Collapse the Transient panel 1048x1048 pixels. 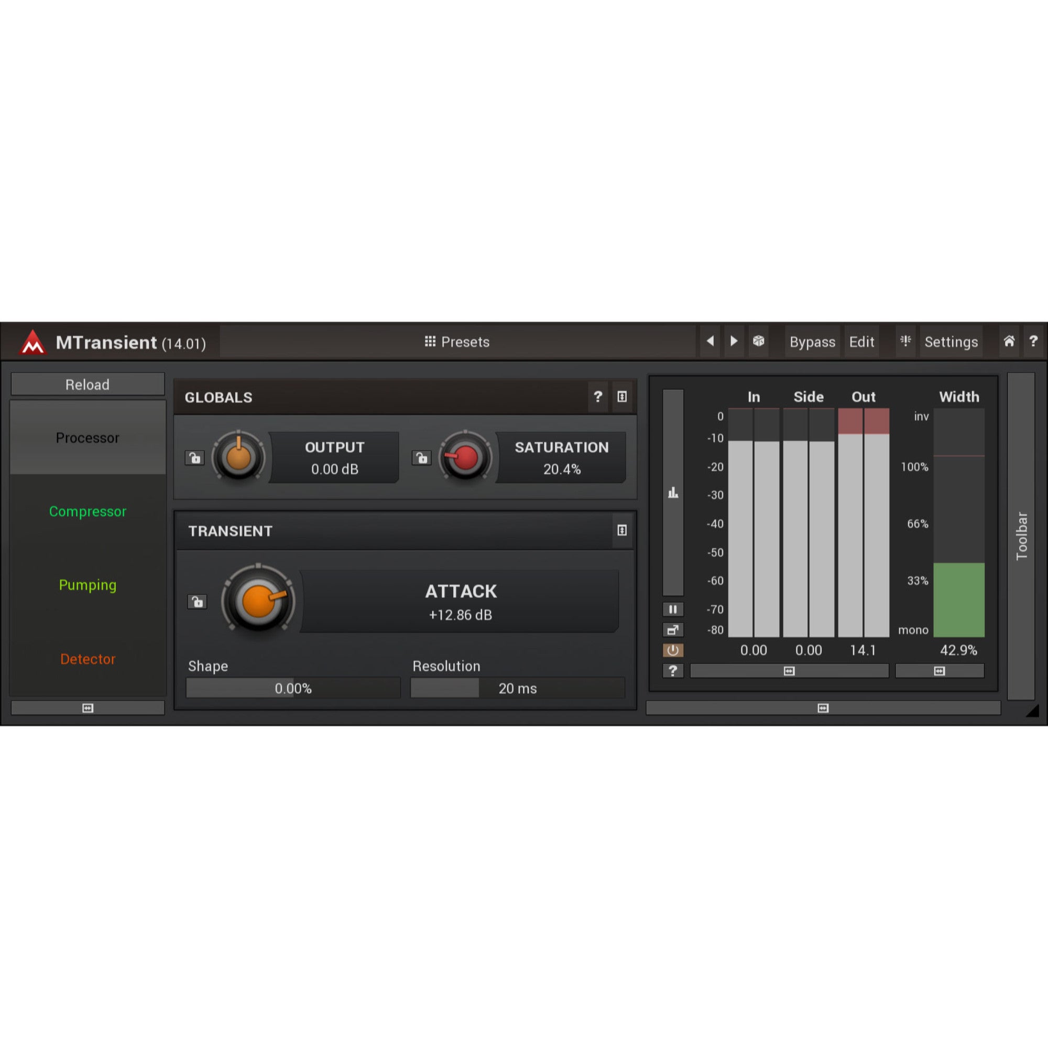pyautogui.click(x=622, y=530)
